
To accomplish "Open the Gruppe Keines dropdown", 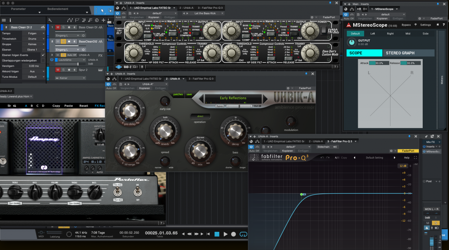I will coord(34,44).
